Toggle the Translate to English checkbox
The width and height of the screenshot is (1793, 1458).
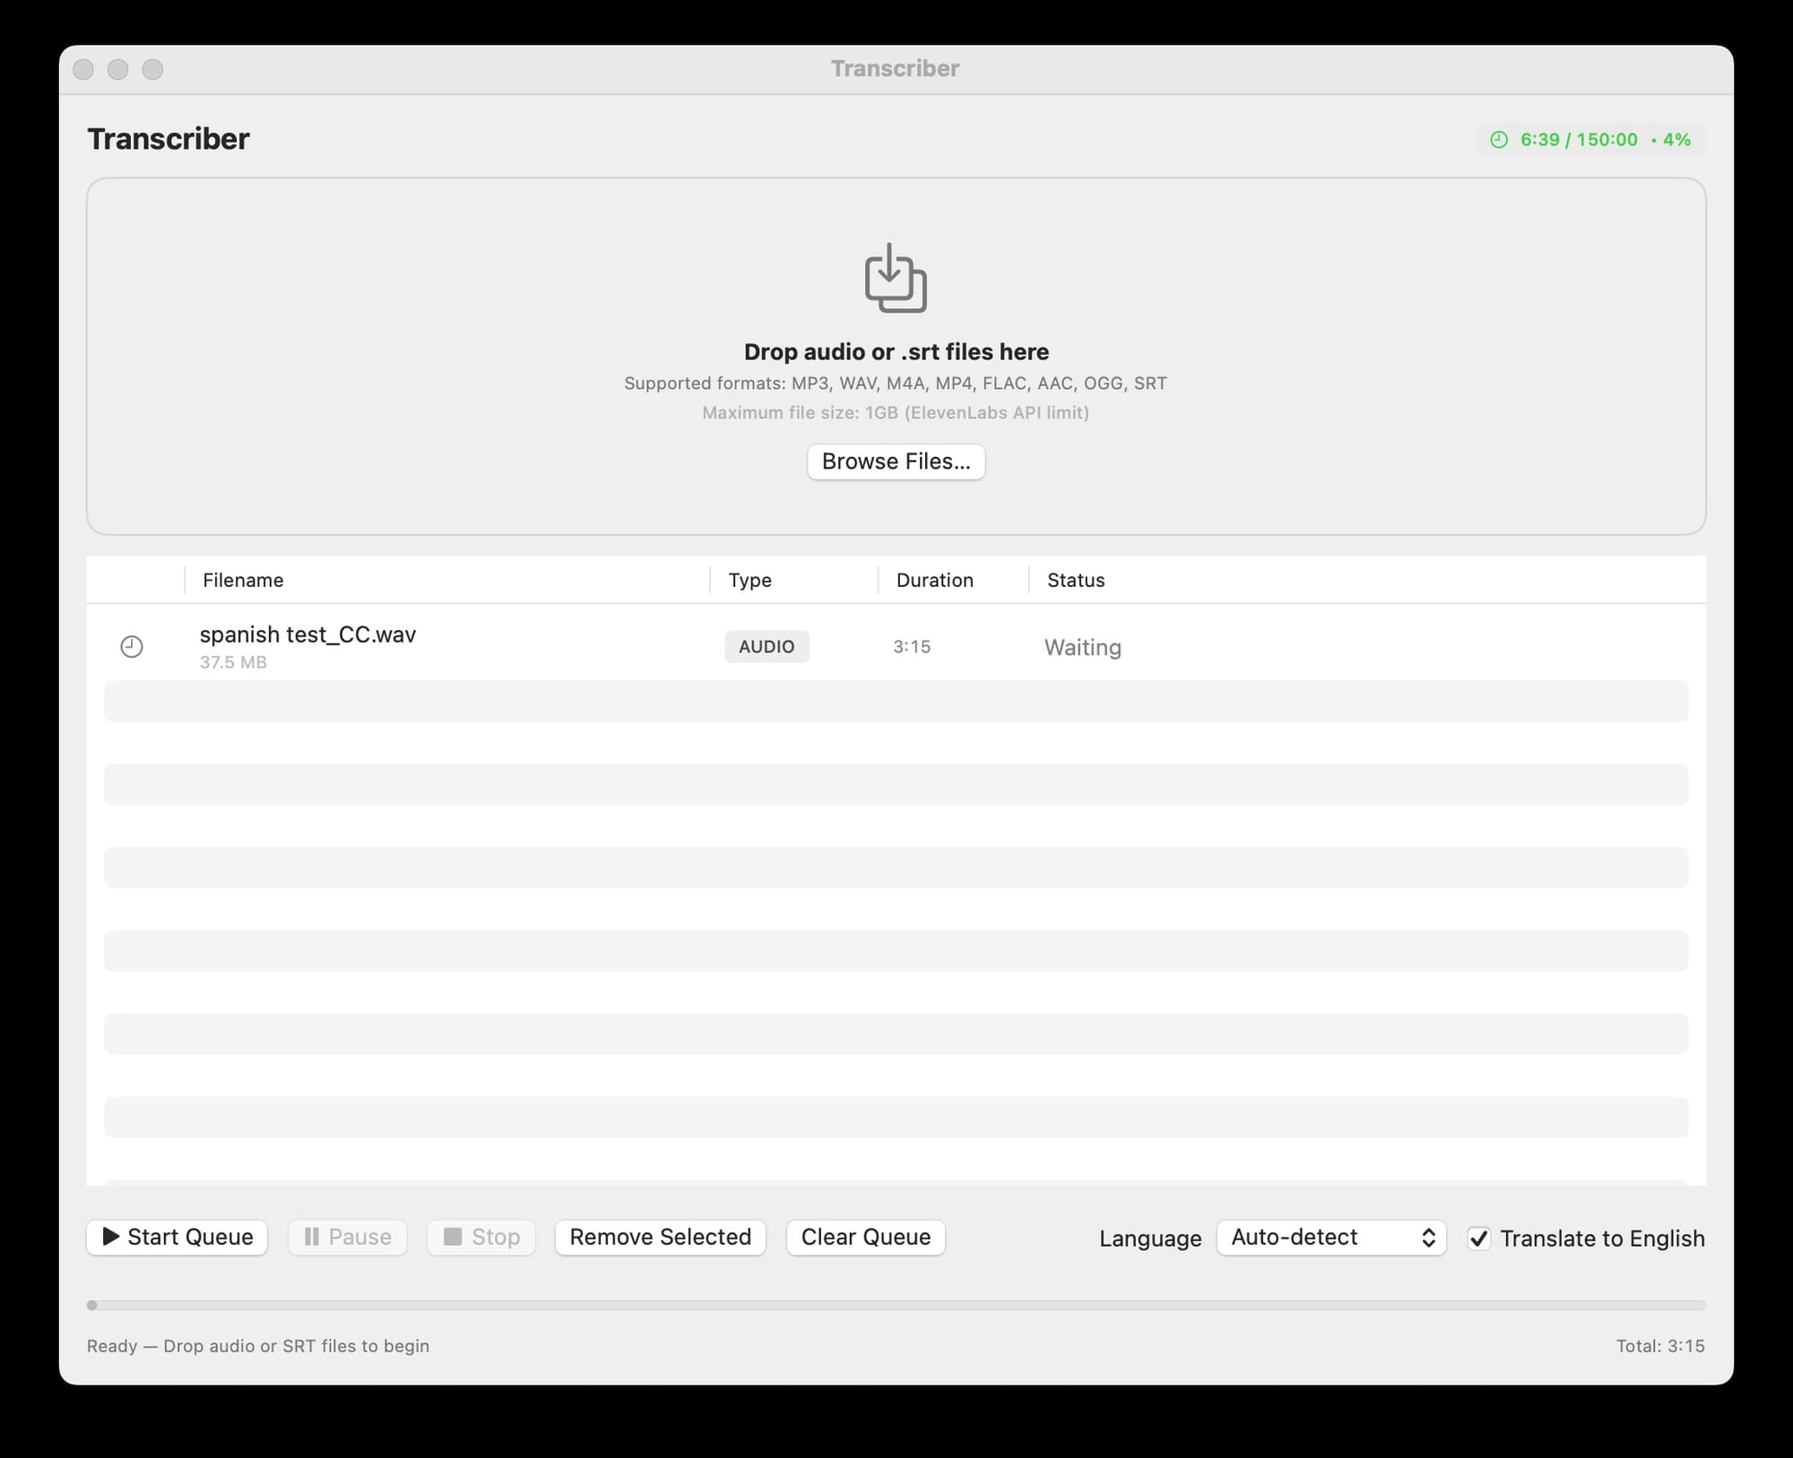[1478, 1238]
